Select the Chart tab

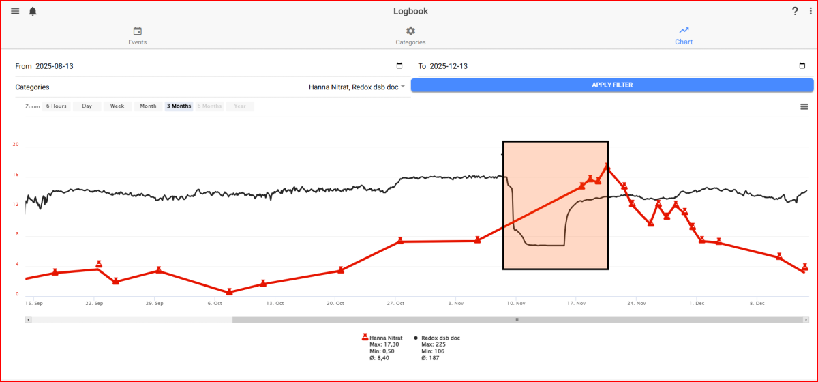pos(684,36)
